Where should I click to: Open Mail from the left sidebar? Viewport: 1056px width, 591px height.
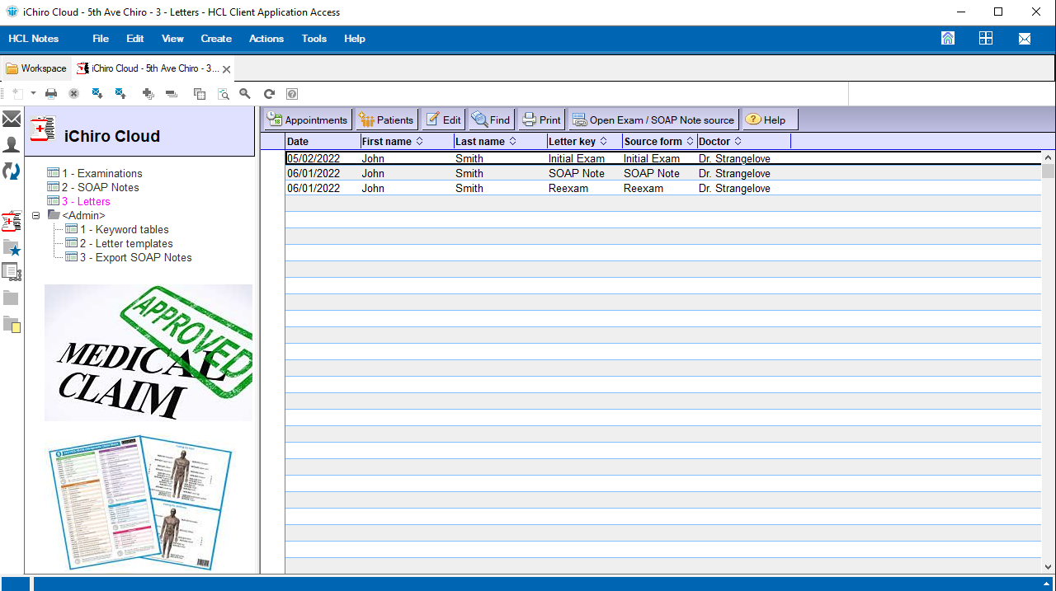pyautogui.click(x=12, y=120)
